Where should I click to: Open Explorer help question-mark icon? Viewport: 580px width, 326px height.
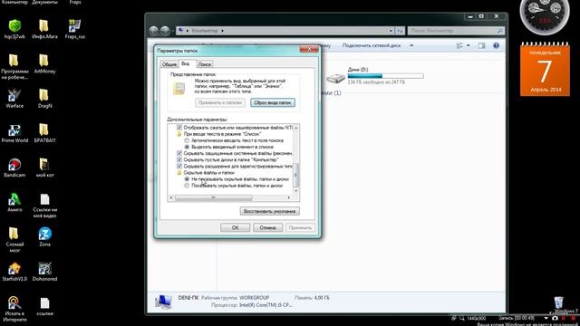(x=496, y=45)
